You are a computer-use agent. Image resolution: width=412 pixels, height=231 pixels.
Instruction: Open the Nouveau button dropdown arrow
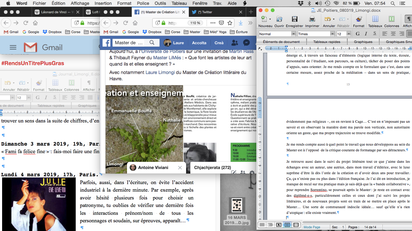(270, 20)
